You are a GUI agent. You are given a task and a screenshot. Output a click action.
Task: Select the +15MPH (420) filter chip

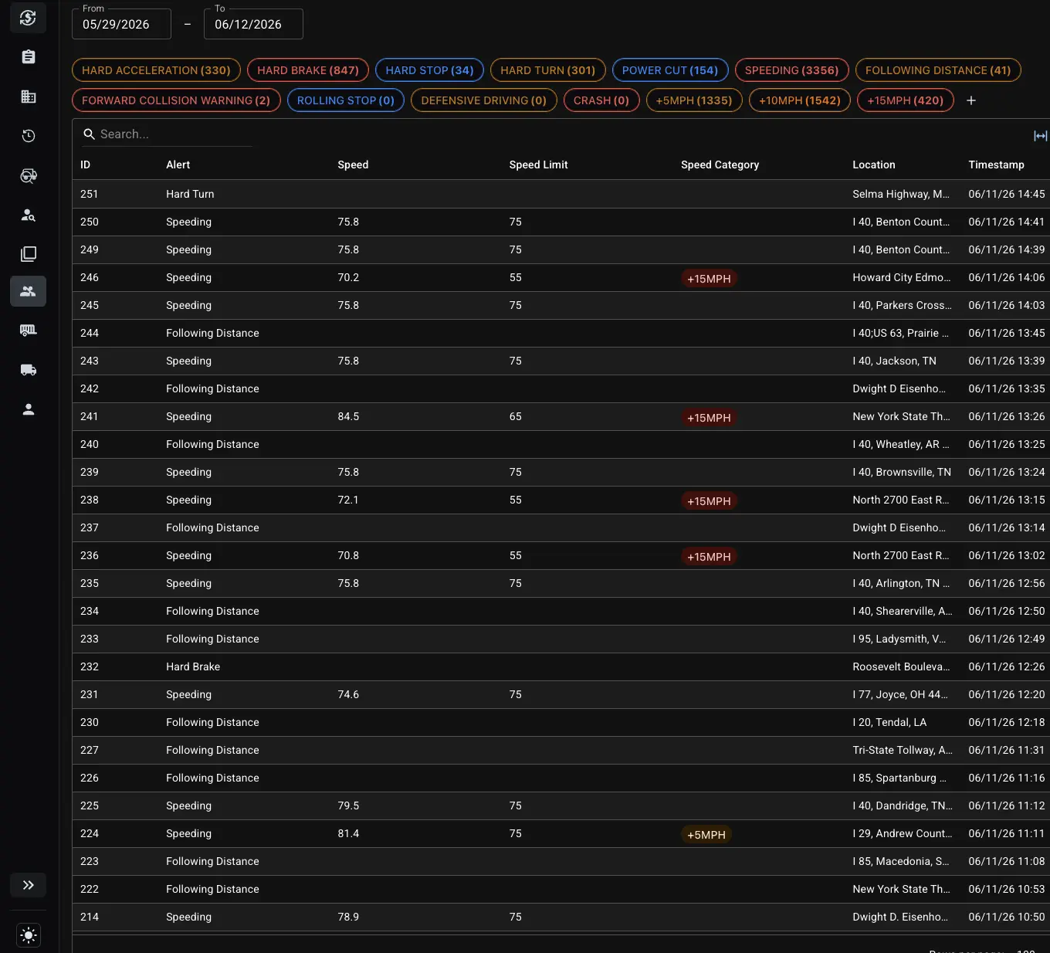905,100
